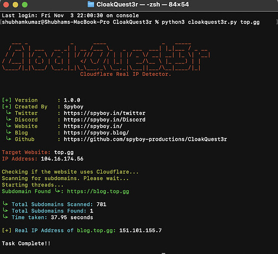The image size is (278, 254).
Task: Click the Version value 1.0.0
Action: tap(72, 100)
